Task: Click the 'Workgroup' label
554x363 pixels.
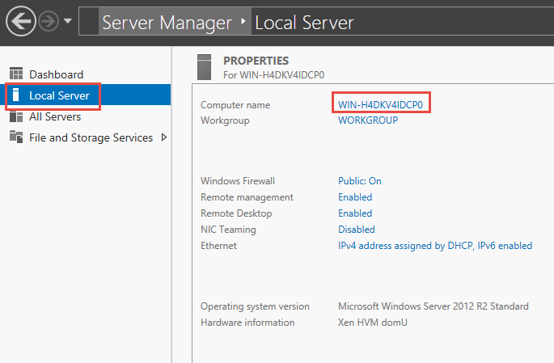Action: (x=225, y=120)
